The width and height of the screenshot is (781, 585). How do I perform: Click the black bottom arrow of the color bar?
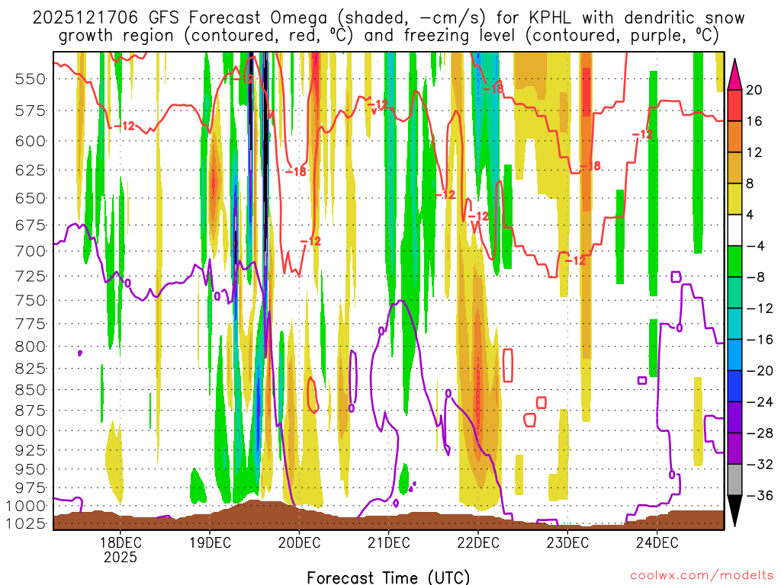(x=734, y=511)
